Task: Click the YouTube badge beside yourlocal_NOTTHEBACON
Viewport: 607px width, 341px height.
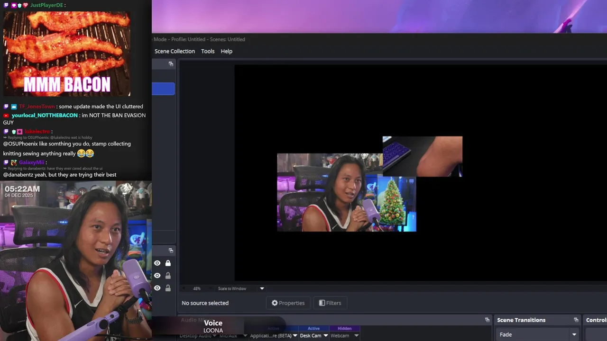Action: 6,115
